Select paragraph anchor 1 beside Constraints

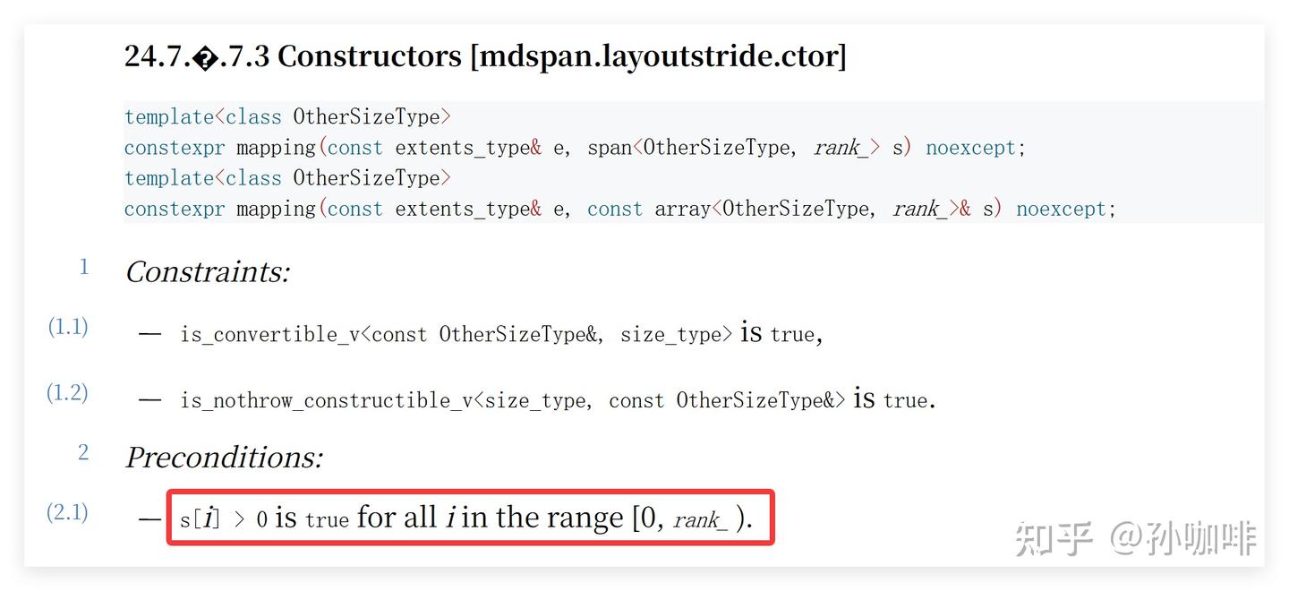[83, 266]
